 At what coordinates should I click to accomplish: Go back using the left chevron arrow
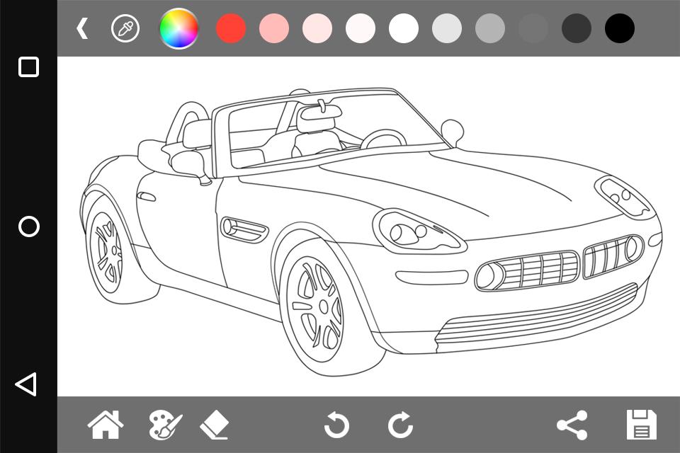click(x=82, y=28)
